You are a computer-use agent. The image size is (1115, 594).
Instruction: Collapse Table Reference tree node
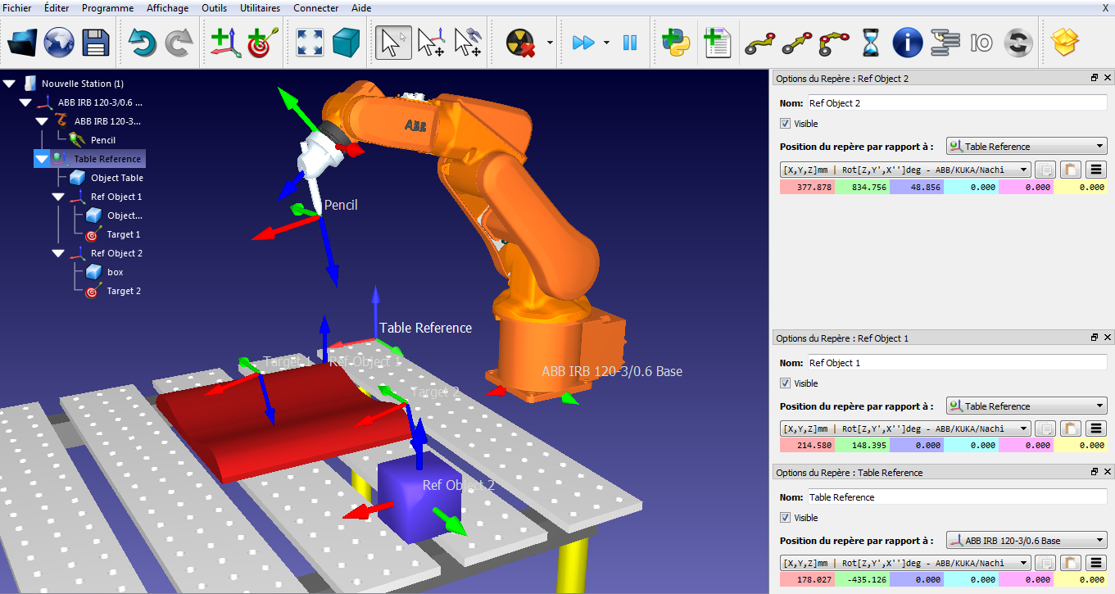(x=42, y=159)
